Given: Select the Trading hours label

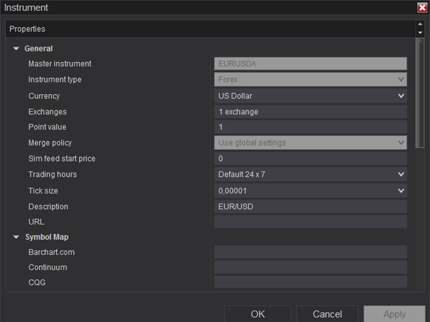Looking at the screenshot, I should point(52,174).
